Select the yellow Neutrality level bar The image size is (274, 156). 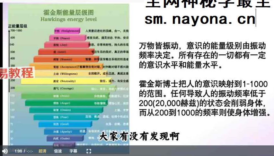point(66,81)
